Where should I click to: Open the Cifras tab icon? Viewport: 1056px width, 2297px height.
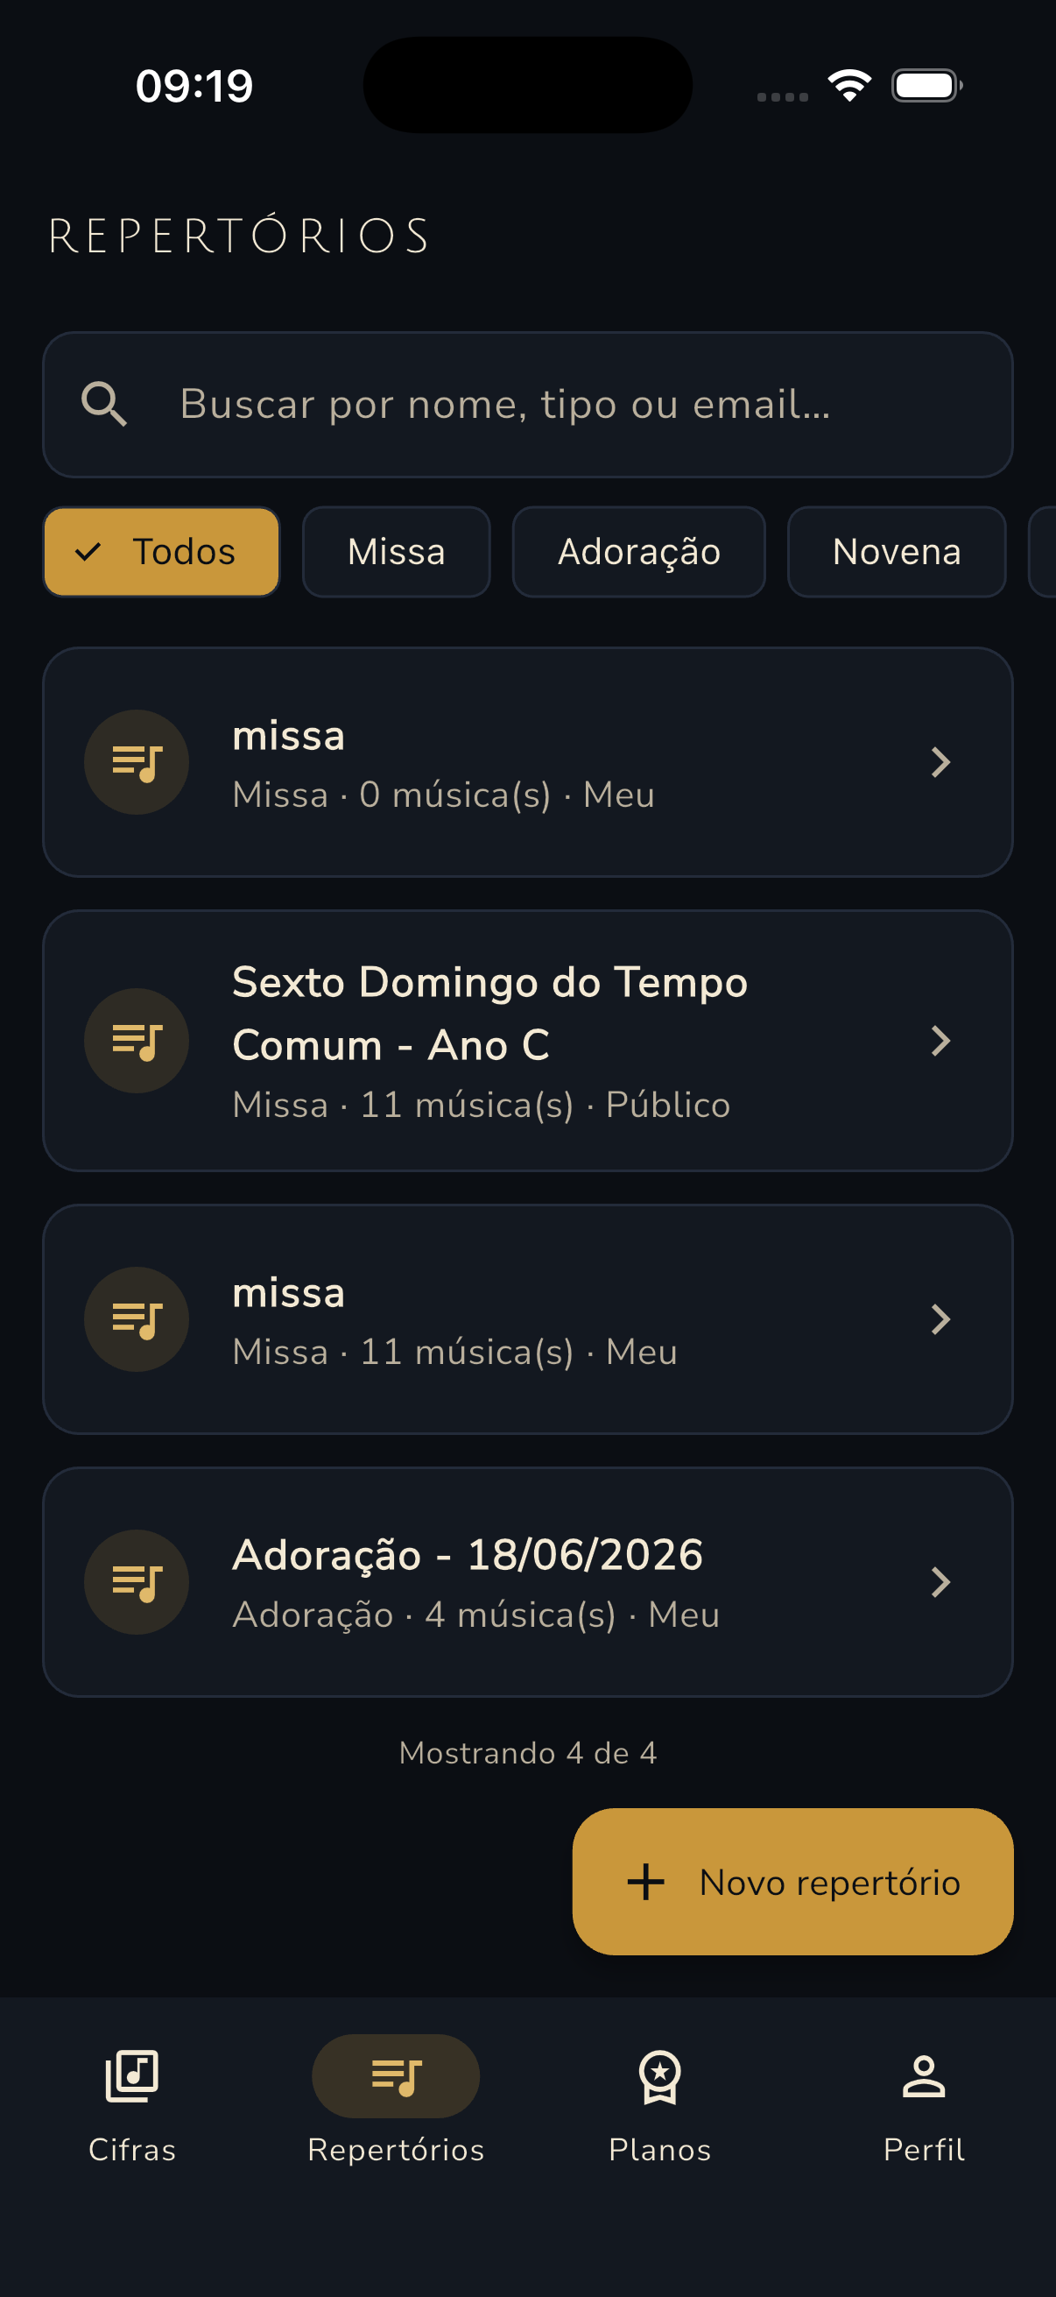pos(132,2076)
